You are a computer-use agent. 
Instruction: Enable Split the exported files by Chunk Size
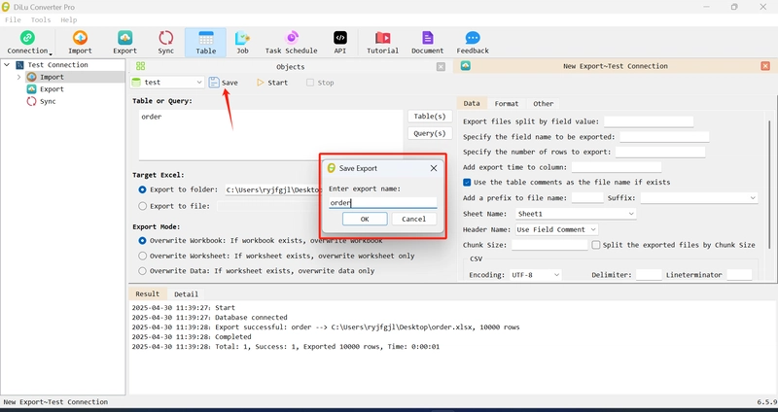click(x=596, y=245)
